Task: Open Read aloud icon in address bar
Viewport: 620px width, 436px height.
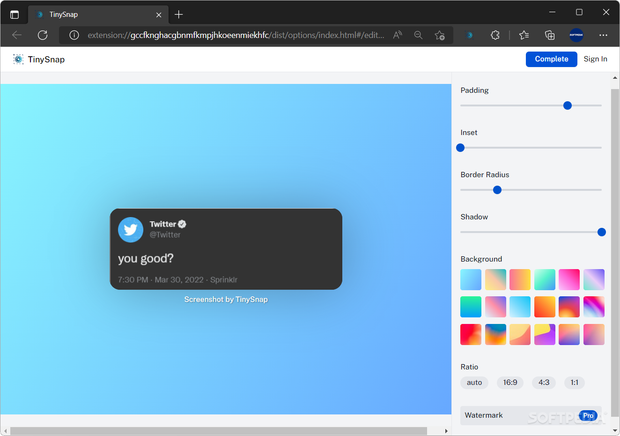Action: tap(398, 35)
